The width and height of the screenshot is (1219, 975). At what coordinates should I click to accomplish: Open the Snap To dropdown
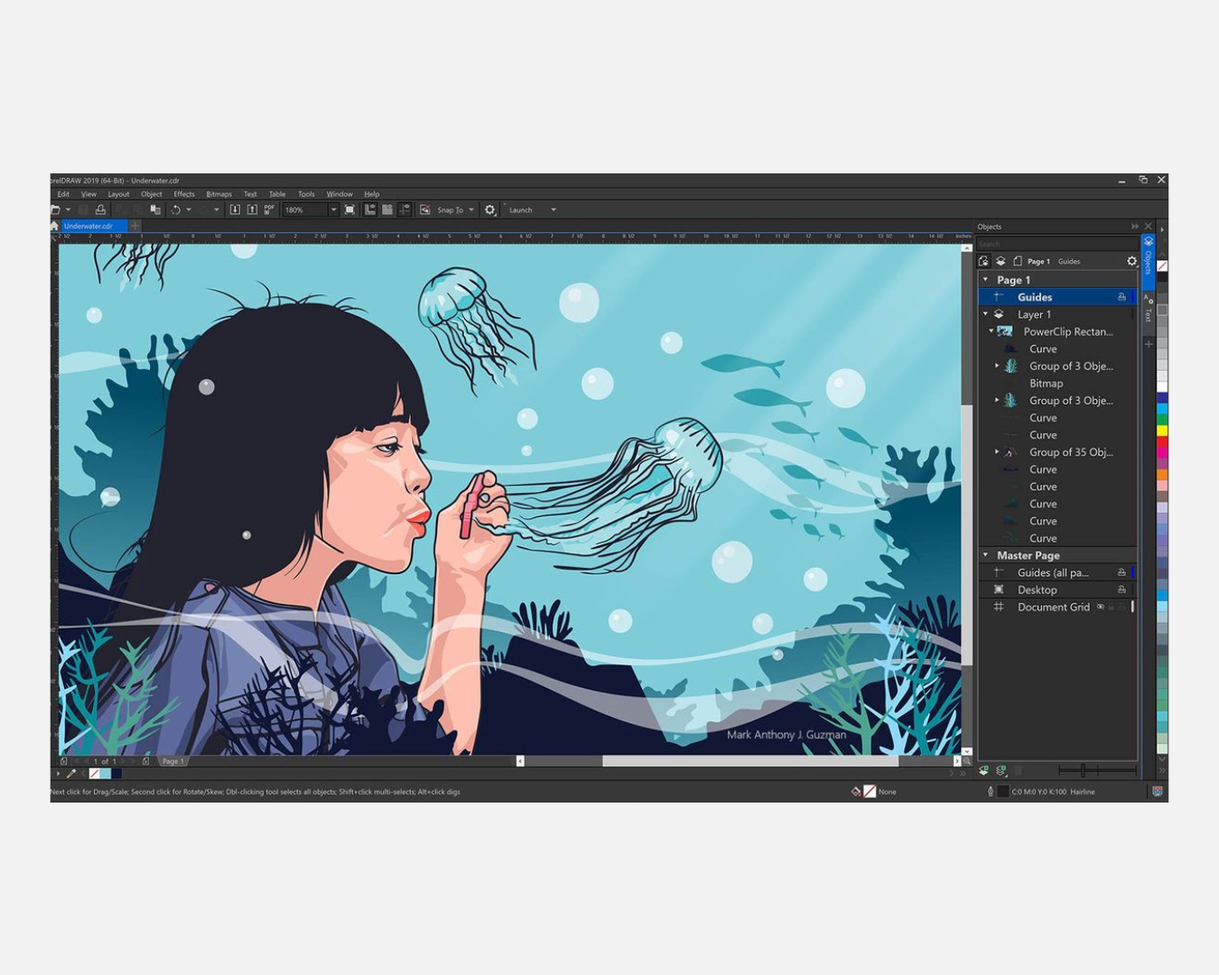click(x=470, y=209)
